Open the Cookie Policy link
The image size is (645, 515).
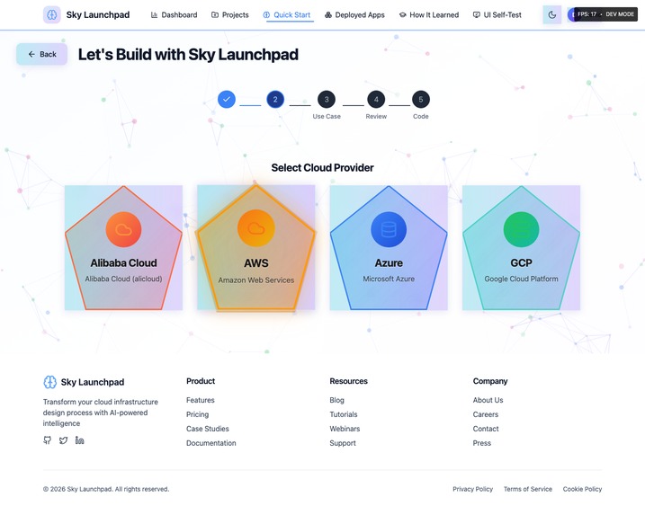(582, 489)
